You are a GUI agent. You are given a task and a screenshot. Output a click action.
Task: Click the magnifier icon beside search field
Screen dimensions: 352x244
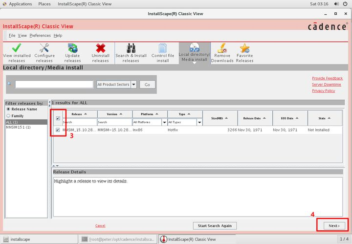[x=9, y=84]
